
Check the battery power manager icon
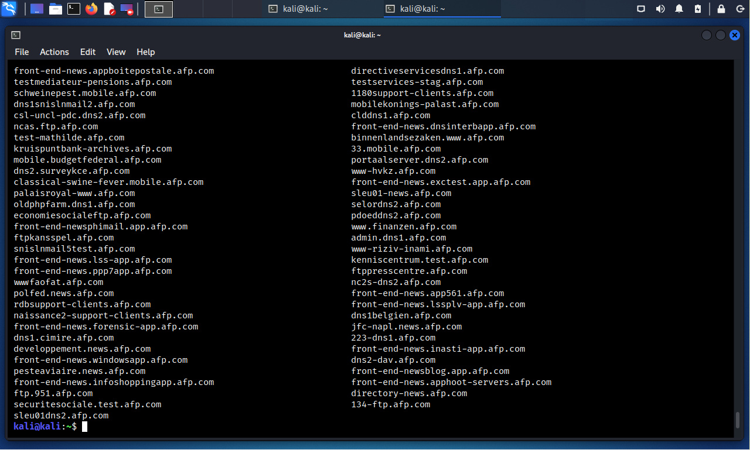(697, 9)
